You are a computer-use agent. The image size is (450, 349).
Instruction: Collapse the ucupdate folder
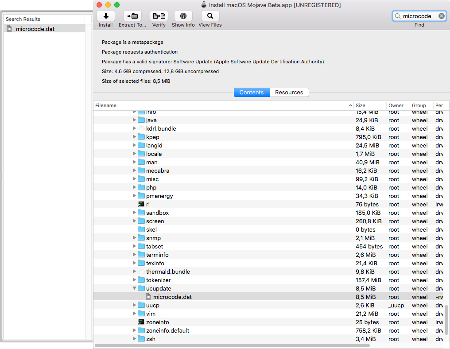pyautogui.click(x=134, y=288)
